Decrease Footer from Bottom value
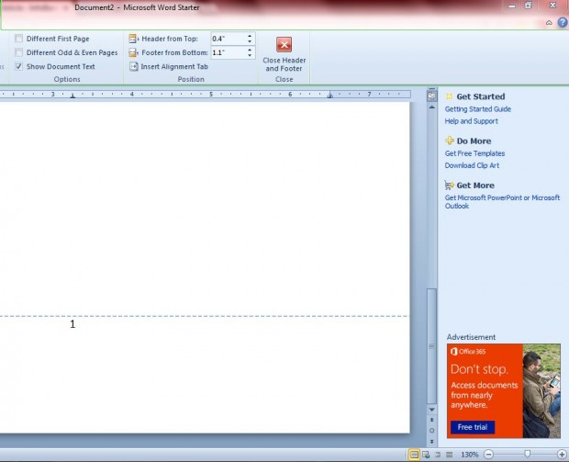 [x=250, y=55]
